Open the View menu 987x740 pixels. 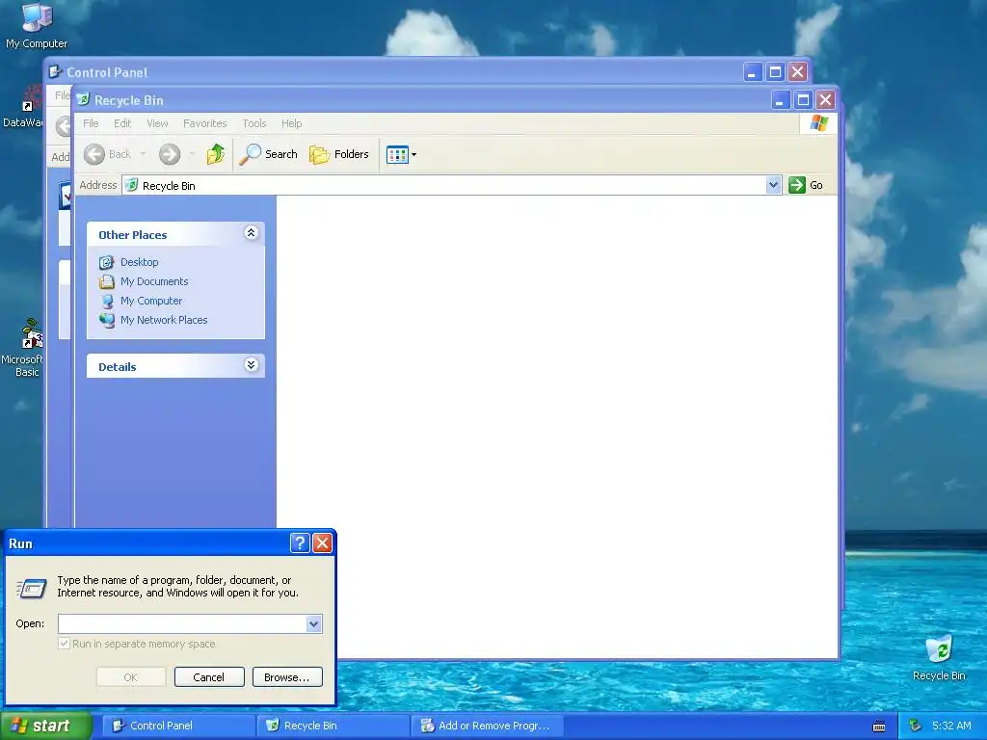coord(157,123)
